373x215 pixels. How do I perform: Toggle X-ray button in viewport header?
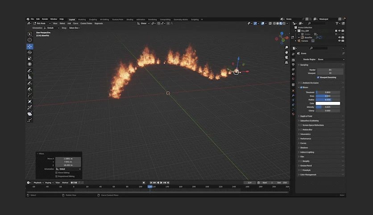click(270, 24)
